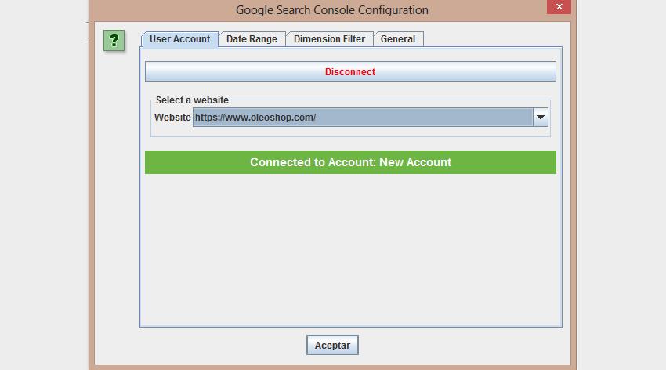Click the Select a website group label
This screenshot has height=370, width=666.
click(x=192, y=100)
